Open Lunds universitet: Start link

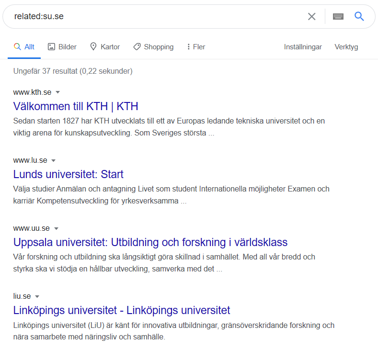click(x=68, y=174)
